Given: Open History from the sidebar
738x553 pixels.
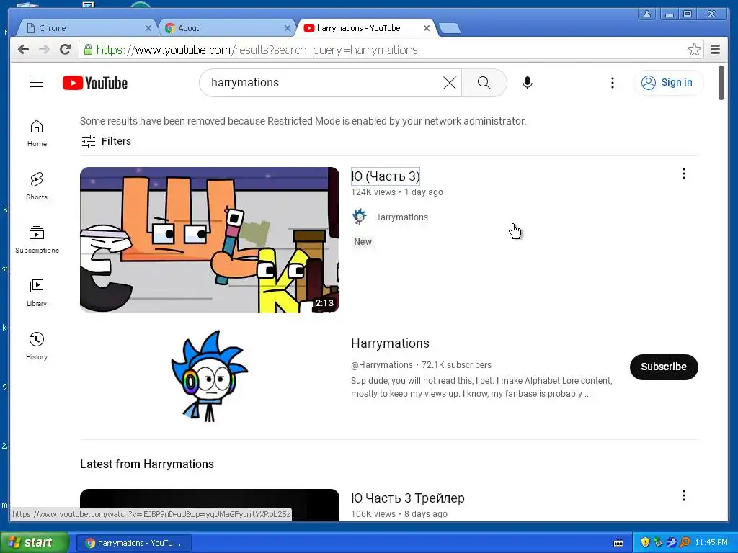Looking at the screenshot, I should click(x=37, y=346).
